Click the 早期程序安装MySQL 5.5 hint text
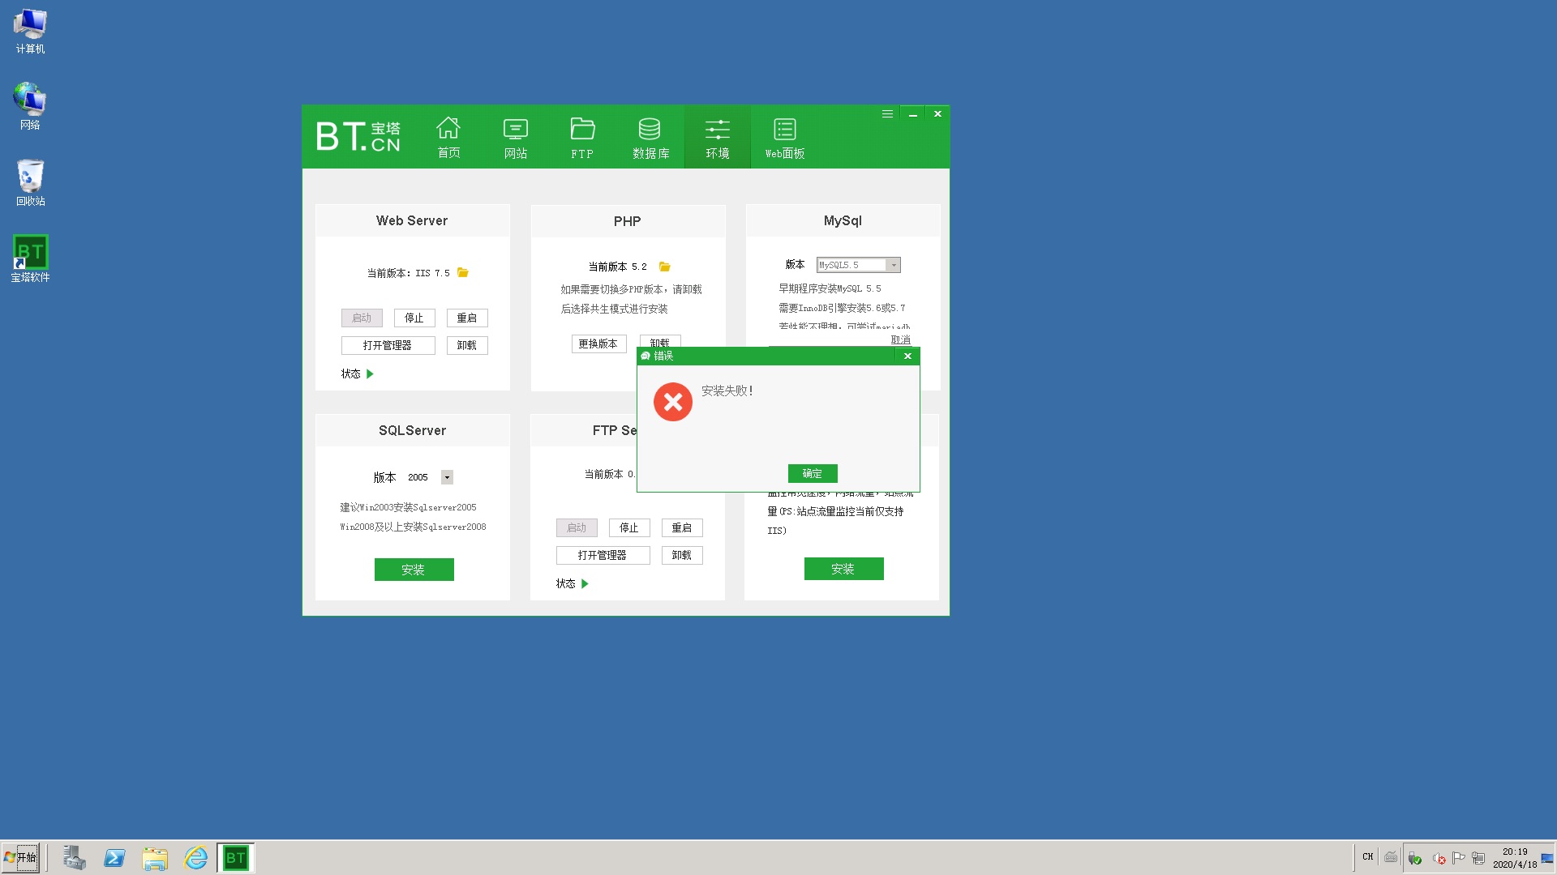This screenshot has width=1557, height=875. pos(830,288)
